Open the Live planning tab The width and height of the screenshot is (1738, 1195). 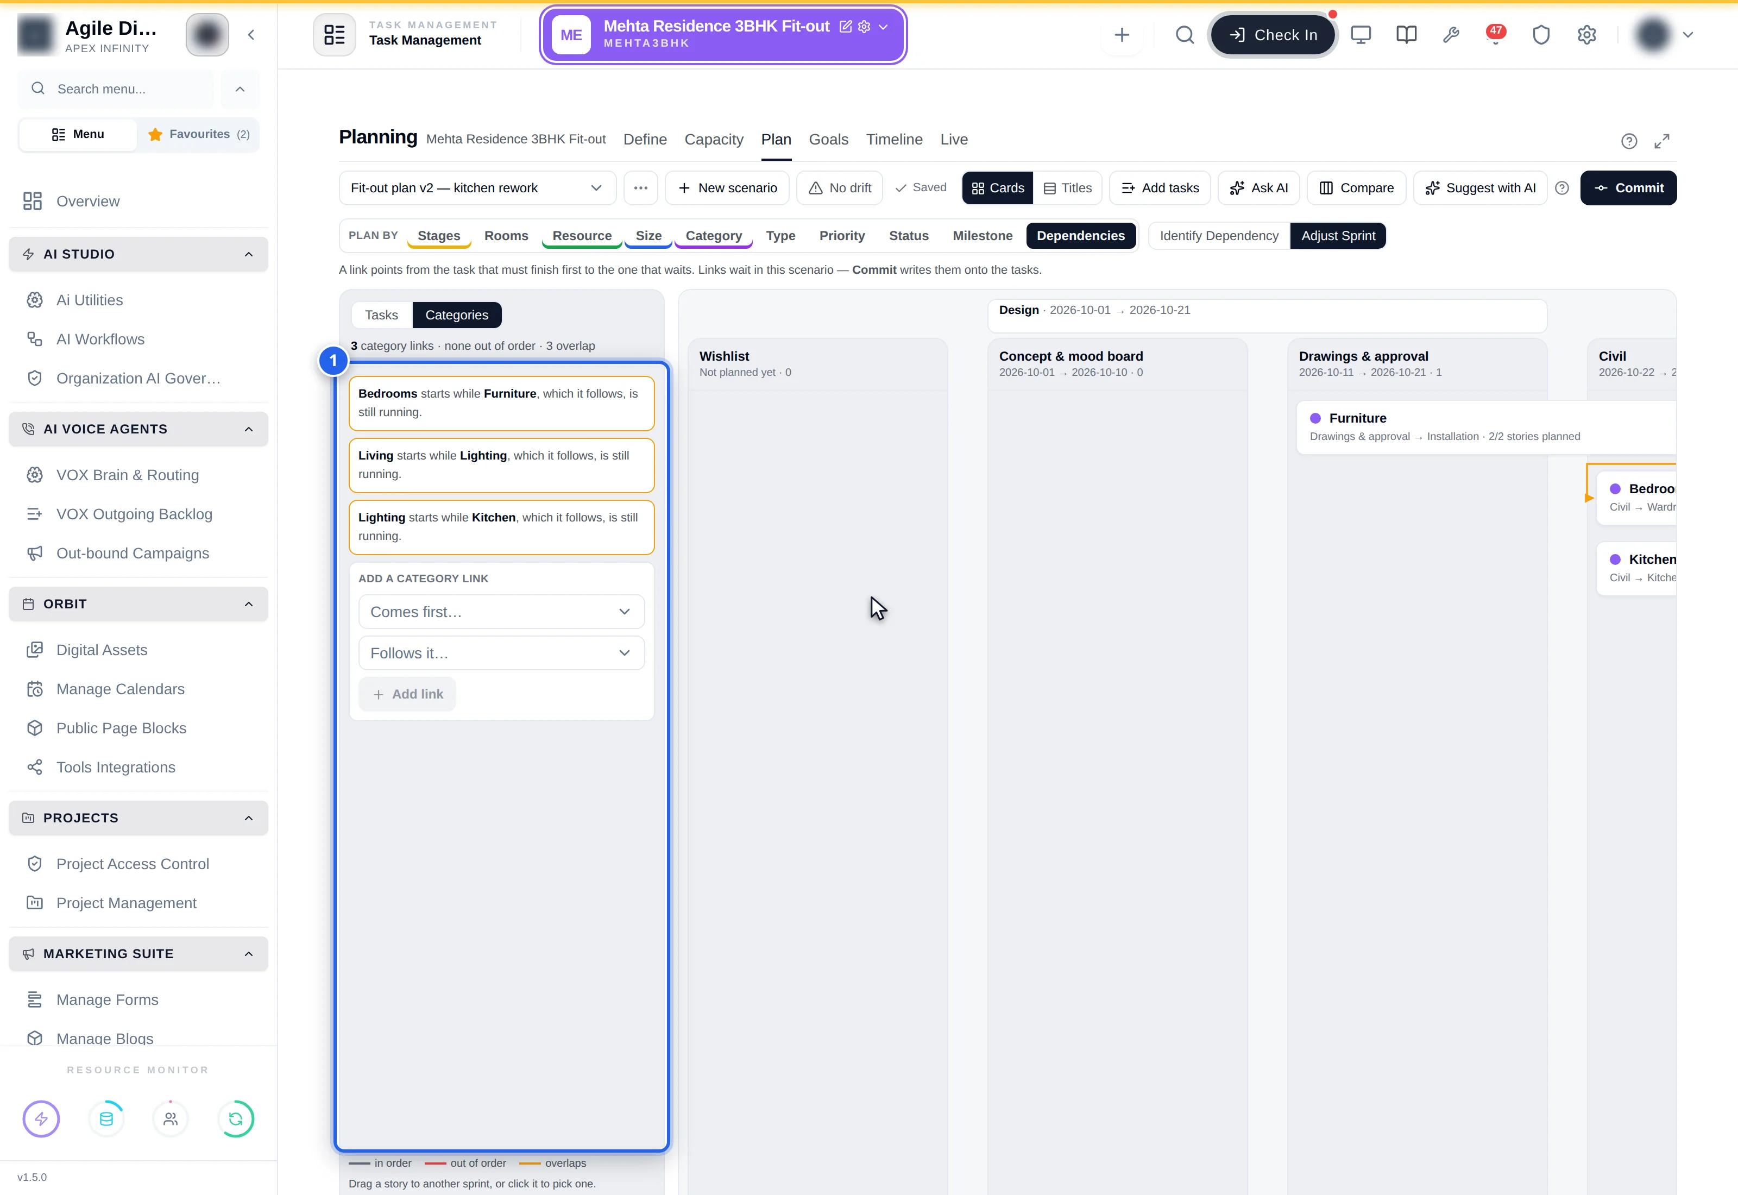954,139
